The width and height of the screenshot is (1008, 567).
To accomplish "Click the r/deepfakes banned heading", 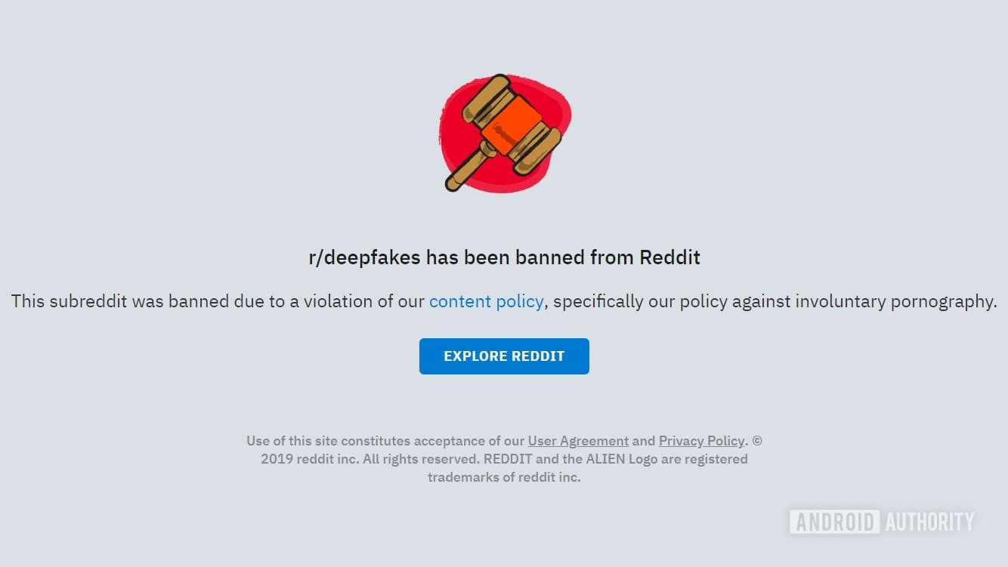I will [x=504, y=257].
